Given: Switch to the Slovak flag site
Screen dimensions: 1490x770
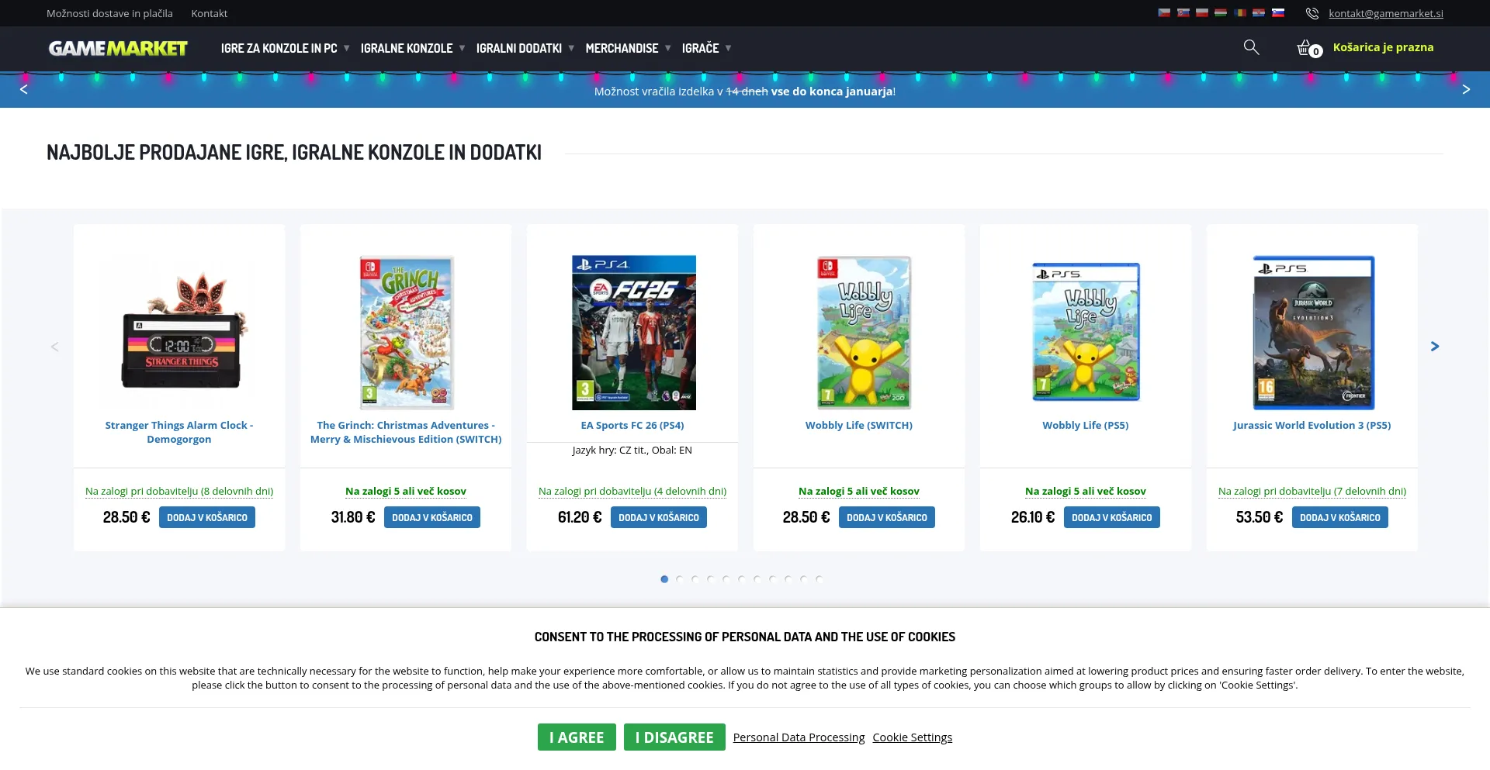Looking at the screenshot, I should [x=1183, y=13].
